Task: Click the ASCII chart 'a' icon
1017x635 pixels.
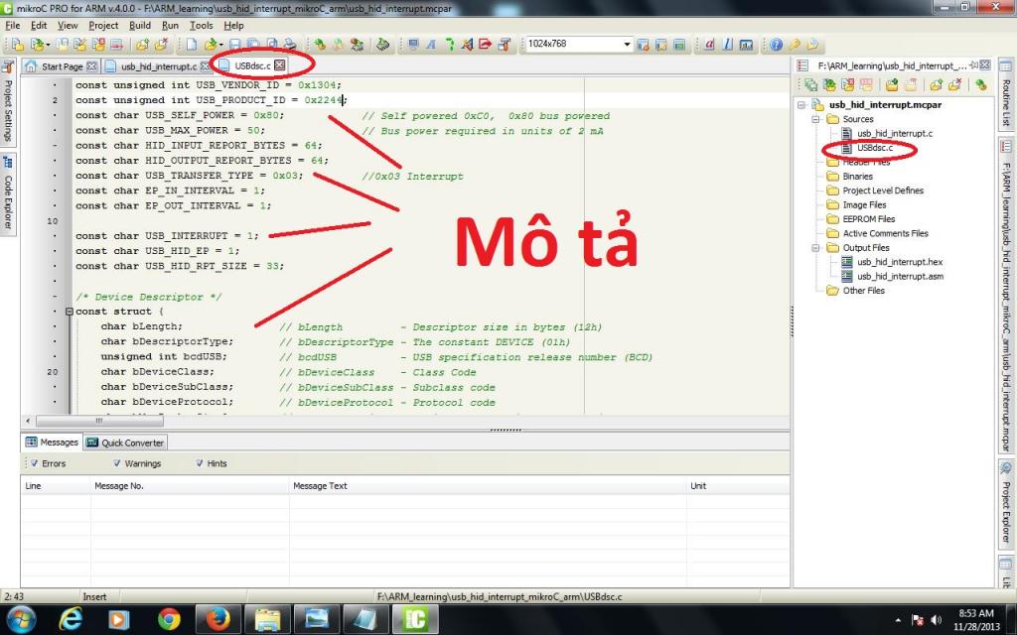Action: [x=709, y=44]
